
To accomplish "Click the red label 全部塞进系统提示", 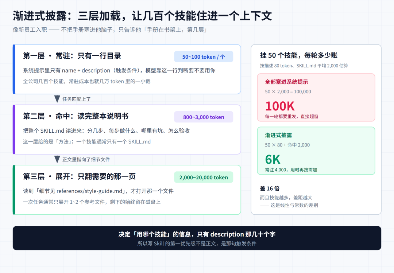I will point(286,82).
